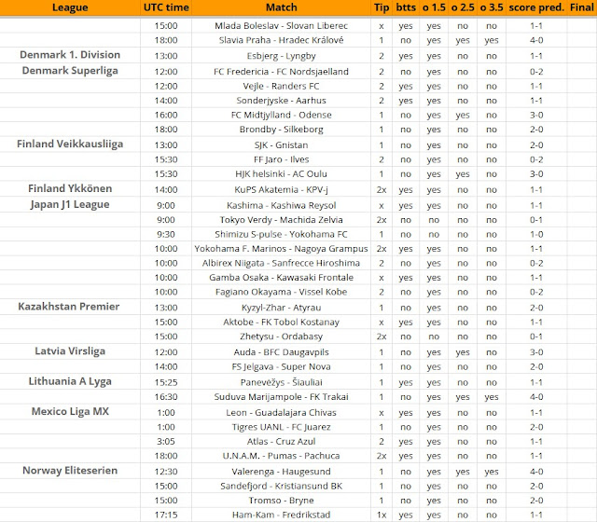Click the Suduva Marijampole - FK Trakai match
The width and height of the screenshot is (597, 522).
[x=282, y=397]
